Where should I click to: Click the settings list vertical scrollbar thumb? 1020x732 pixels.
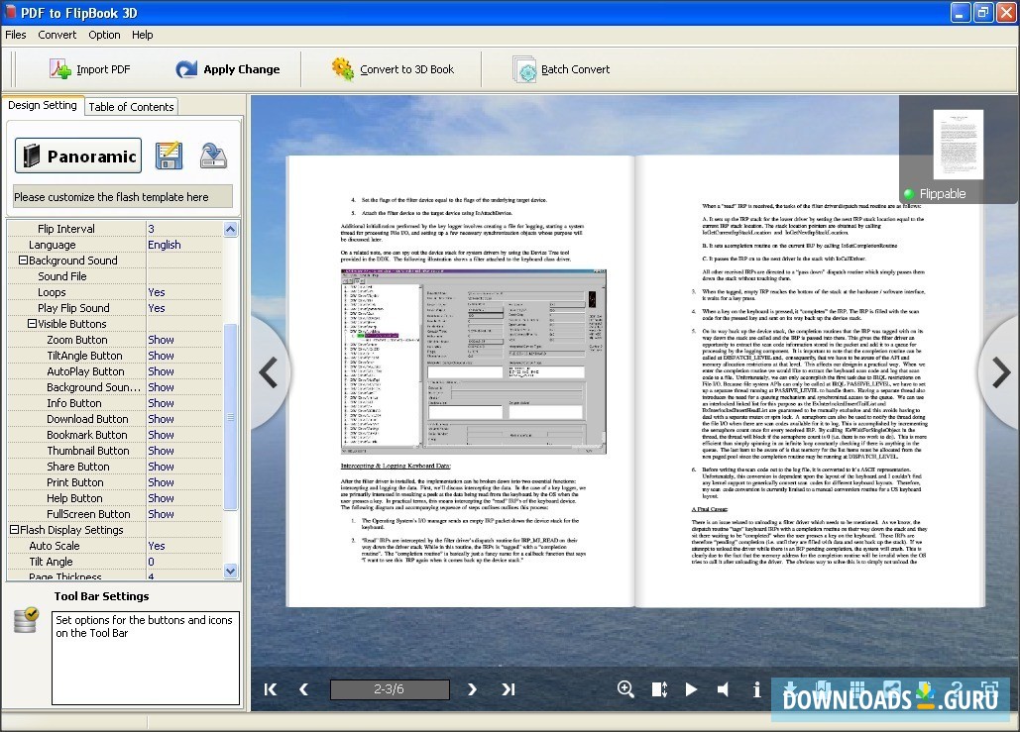click(x=230, y=417)
